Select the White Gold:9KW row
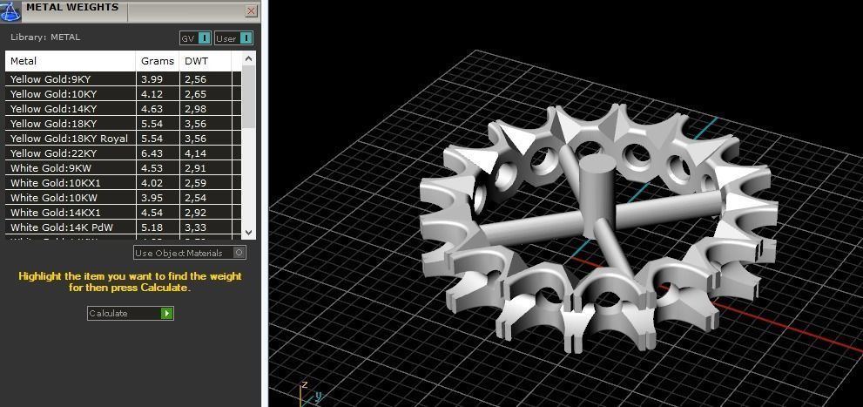This screenshot has width=863, height=407. pos(124,168)
